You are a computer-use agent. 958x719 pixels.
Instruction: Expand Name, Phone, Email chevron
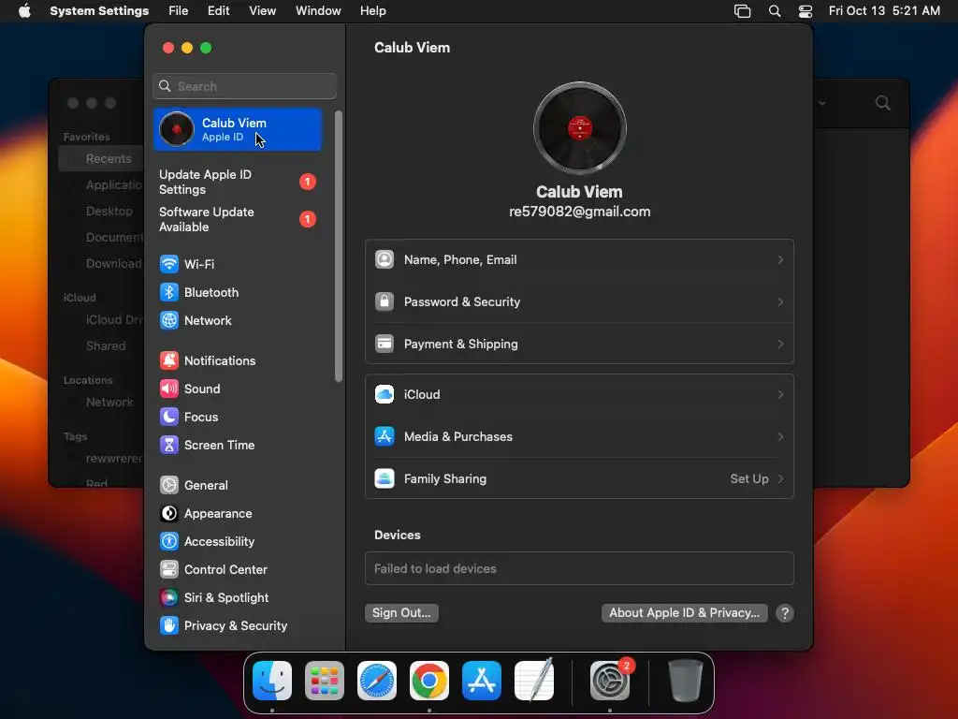[x=780, y=260]
